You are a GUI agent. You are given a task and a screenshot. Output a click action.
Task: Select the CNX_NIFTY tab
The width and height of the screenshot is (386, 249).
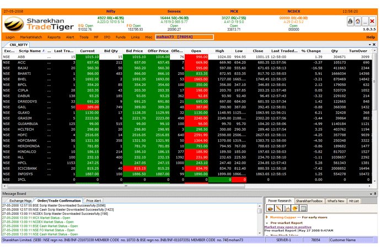[x=18, y=45]
